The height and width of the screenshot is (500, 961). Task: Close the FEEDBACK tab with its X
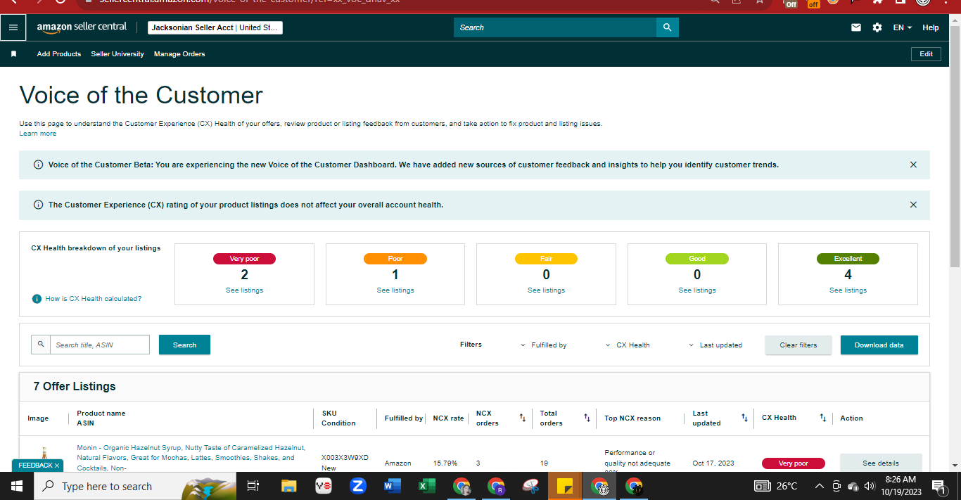pyautogui.click(x=57, y=466)
